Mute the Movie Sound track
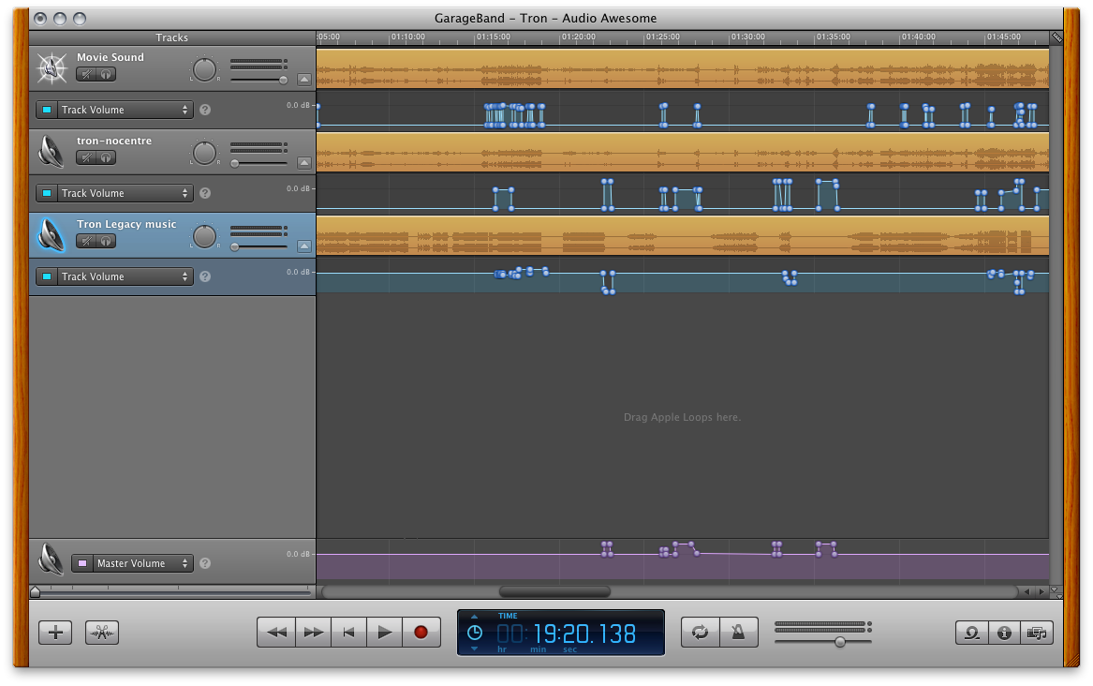This screenshot has width=1093, height=686. tap(86, 74)
